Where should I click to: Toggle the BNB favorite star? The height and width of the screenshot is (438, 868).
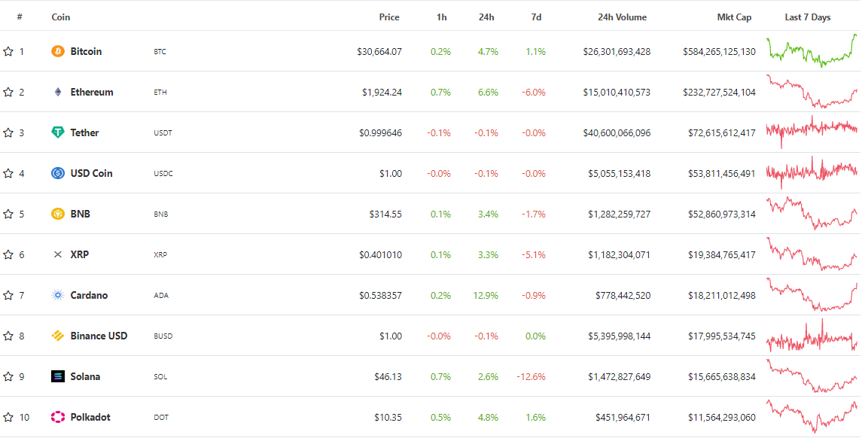[x=8, y=214]
